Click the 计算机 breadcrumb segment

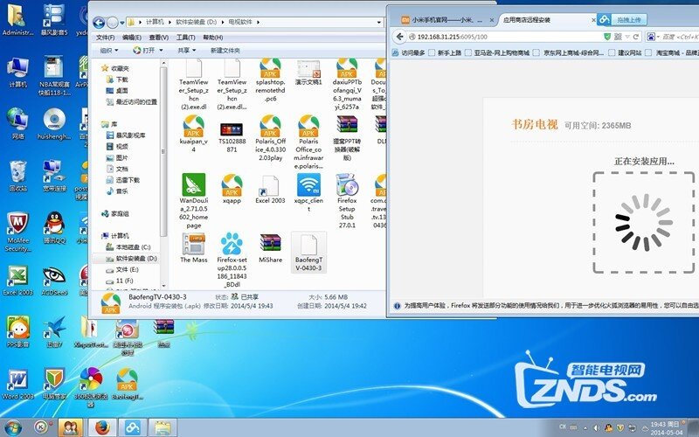tap(155, 22)
